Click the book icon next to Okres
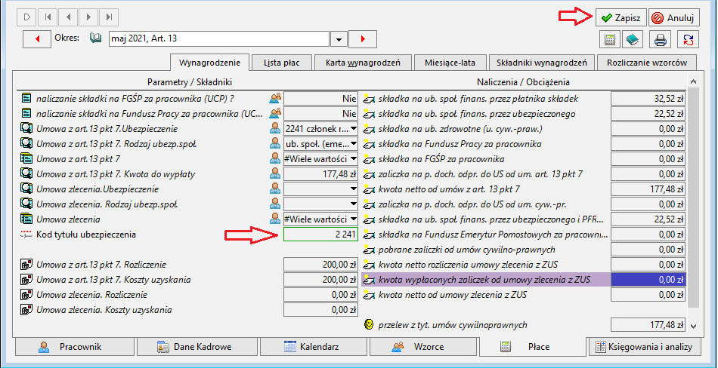Image resolution: width=718 pixels, height=368 pixels. click(96, 38)
